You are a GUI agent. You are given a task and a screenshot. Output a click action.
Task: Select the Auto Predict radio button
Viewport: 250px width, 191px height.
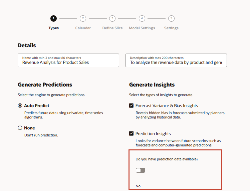click(20, 106)
